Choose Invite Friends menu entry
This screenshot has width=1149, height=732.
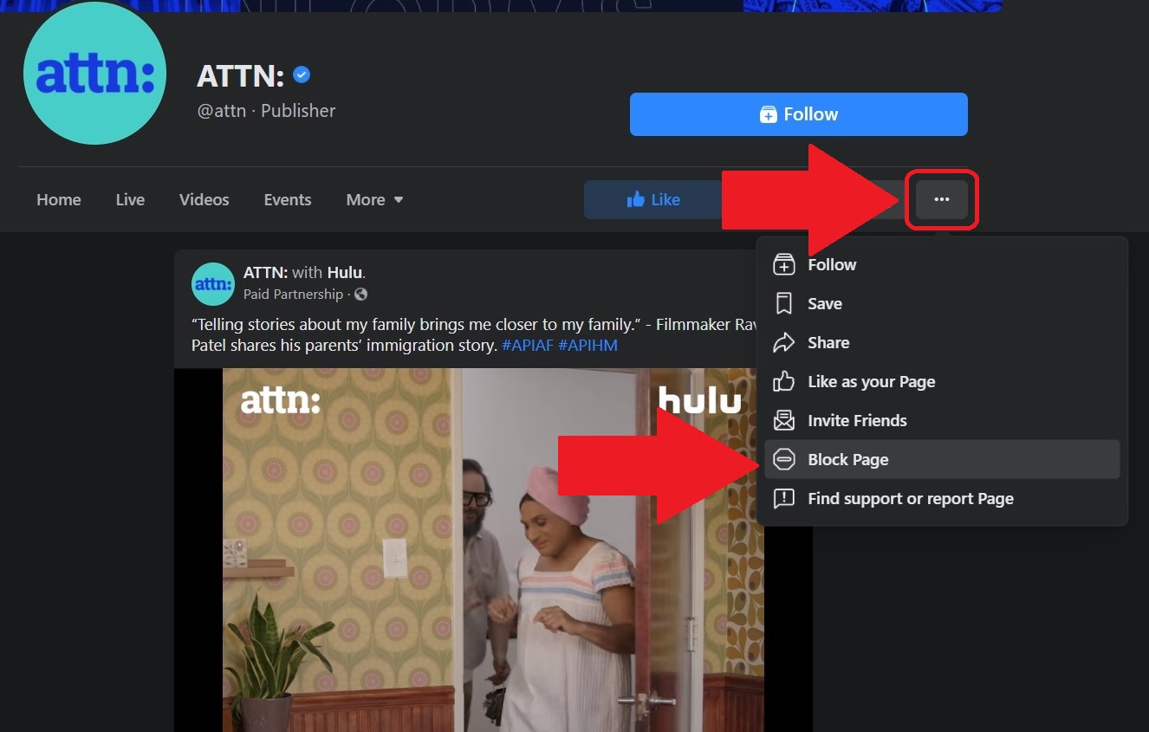pos(942,420)
